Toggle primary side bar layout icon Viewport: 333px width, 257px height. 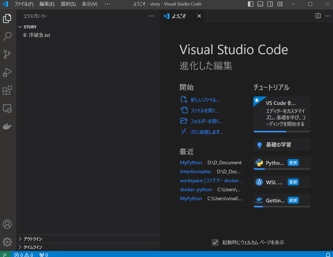[251, 4]
